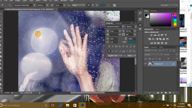Click the vertical scale field in Character panel
The image size is (192, 108).
pyautogui.click(x=114, y=39)
